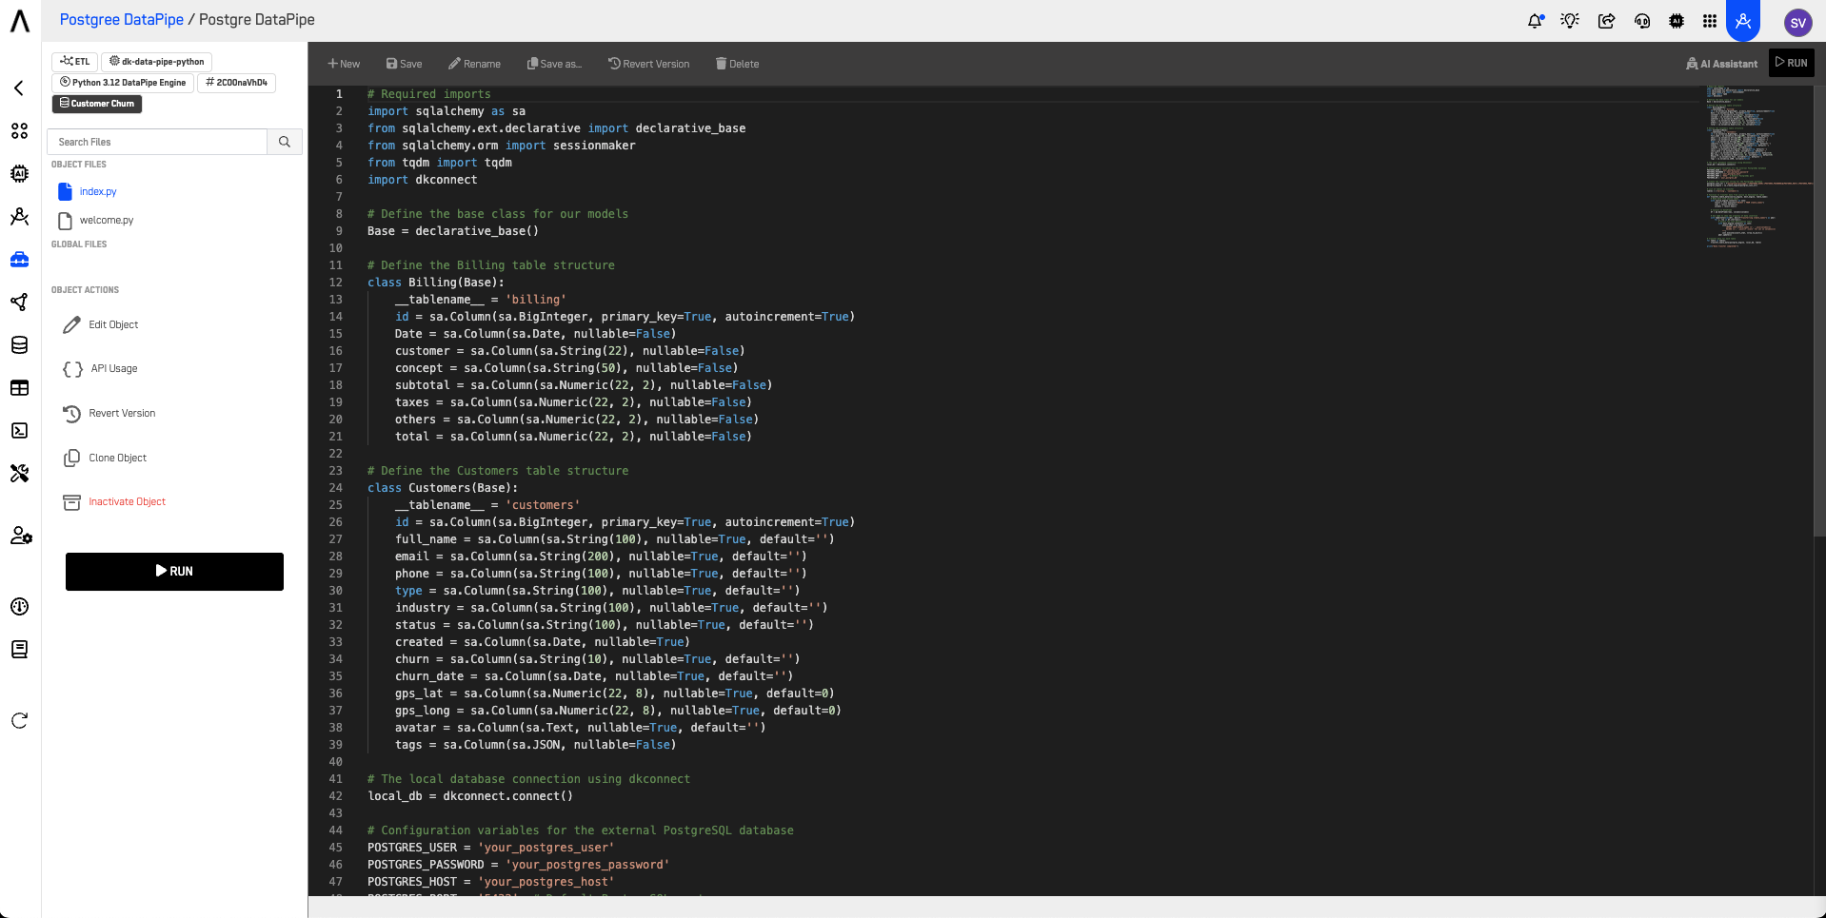This screenshot has width=1826, height=918.
Task: Click Delete in editor toolbar
Action: [x=737, y=64]
